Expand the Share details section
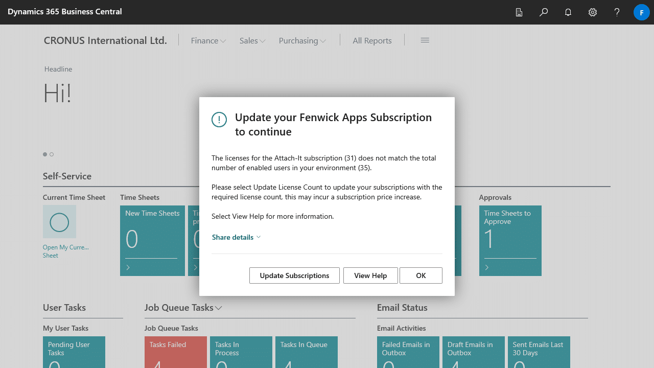 [x=236, y=237]
